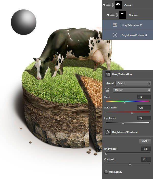Click the Brightness value field showing -150
Viewport: 153px width, 179px height.
click(146, 149)
